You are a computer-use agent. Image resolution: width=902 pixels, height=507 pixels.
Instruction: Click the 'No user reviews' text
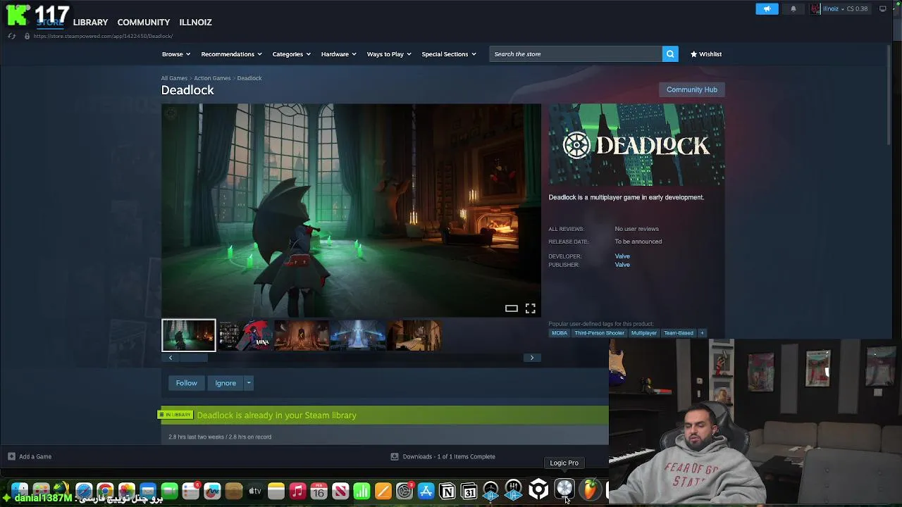click(636, 229)
